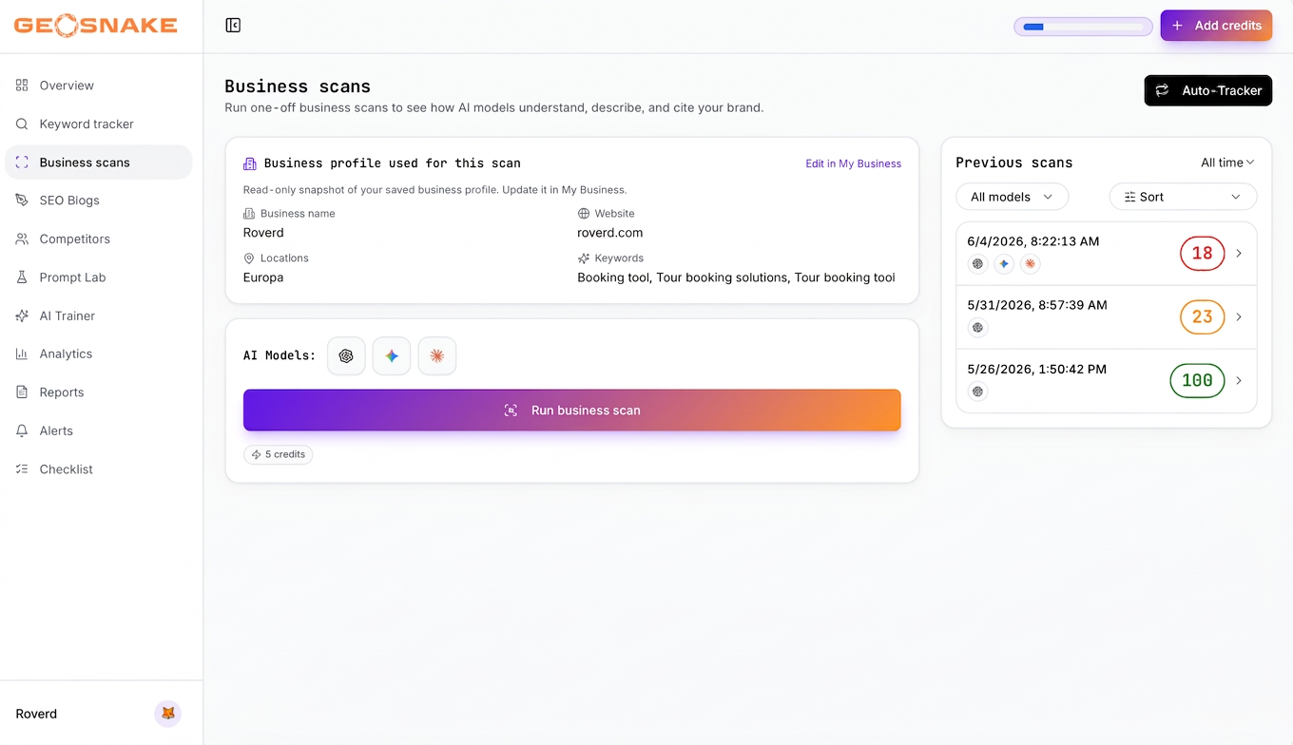
Task: Open Alerts in the sidebar
Action: click(x=99, y=430)
